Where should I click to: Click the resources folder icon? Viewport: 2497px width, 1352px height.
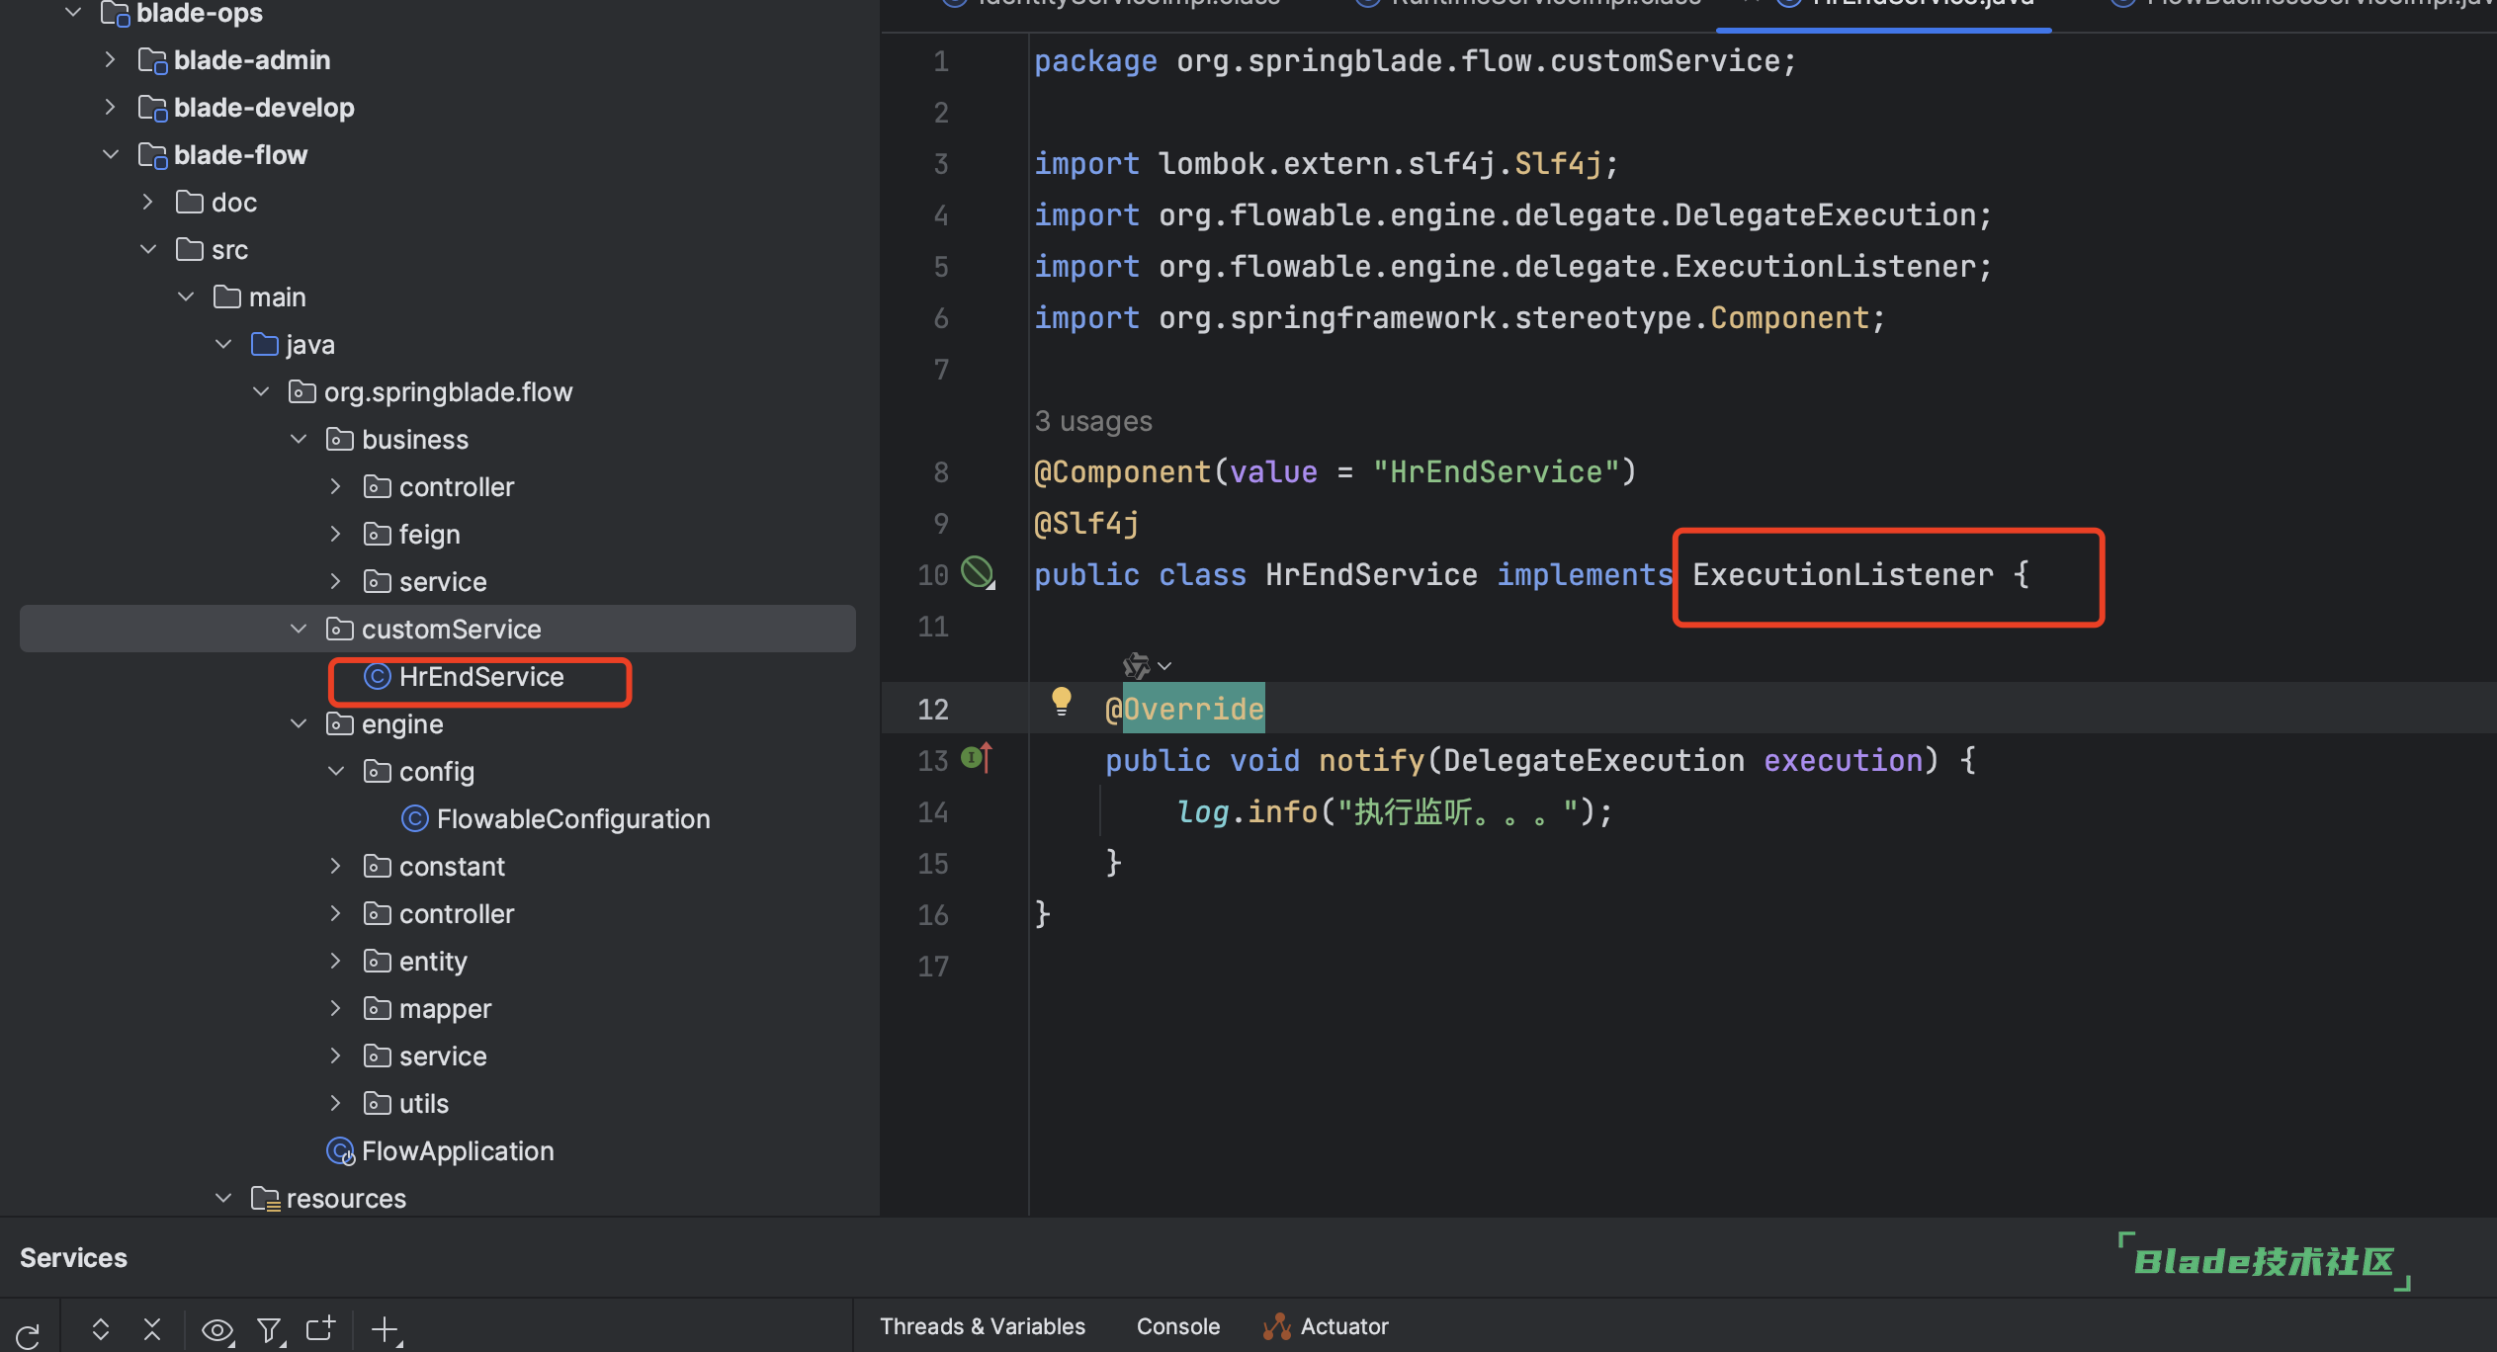(x=265, y=1199)
